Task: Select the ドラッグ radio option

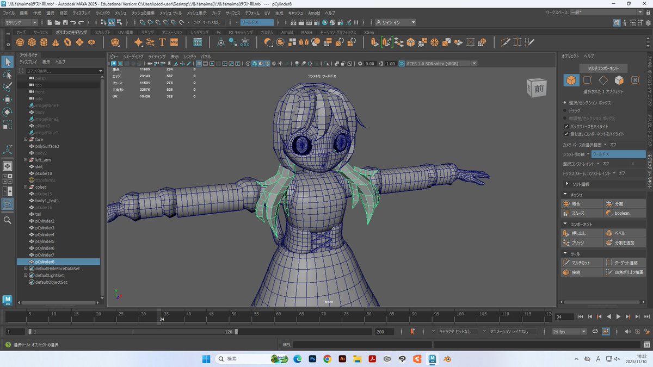Action: [564, 110]
